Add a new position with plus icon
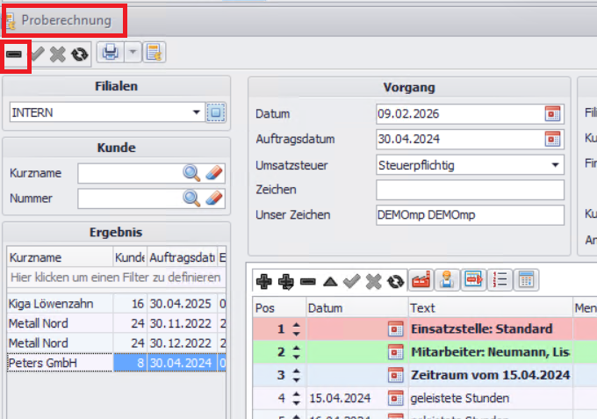Screen dimensions: 597x419 pos(263,281)
